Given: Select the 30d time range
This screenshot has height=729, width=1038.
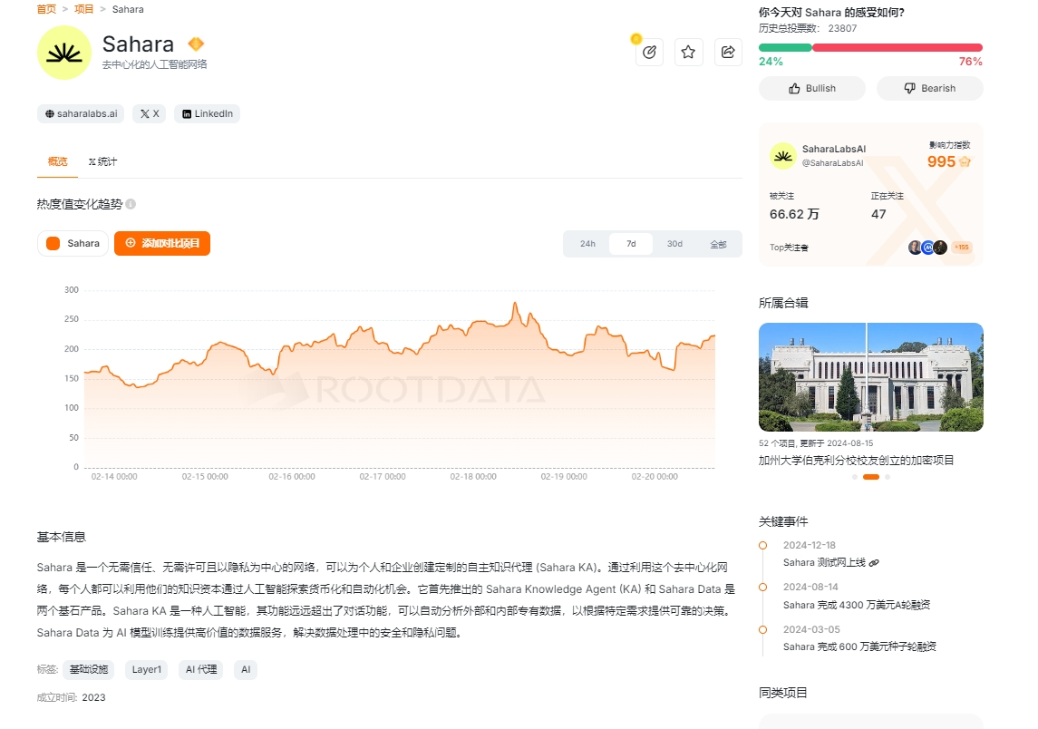Looking at the screenshot, I should [x=674, y=244].
